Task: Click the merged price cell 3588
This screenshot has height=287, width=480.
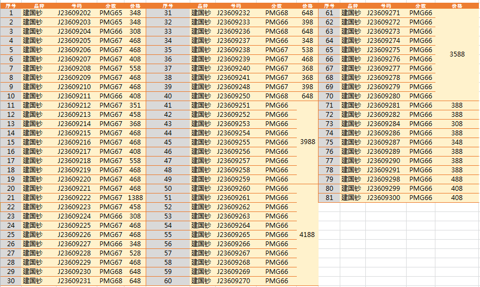Action: [457, 54]
